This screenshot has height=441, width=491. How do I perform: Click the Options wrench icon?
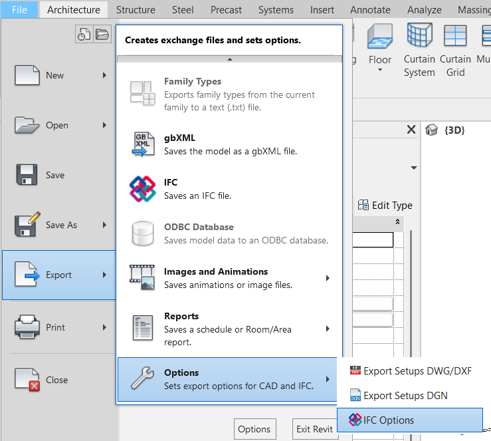point(142,378)
